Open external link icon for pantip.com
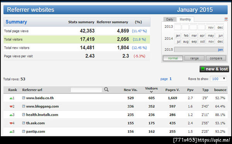Viewport: 232px width, 144px height. [x=24, y=131]
